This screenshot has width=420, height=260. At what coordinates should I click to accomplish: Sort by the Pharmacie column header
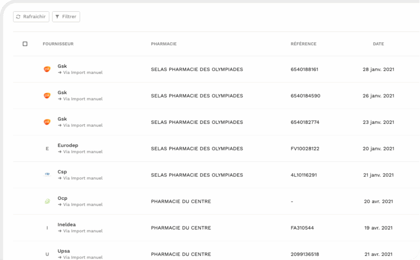[164, 44]
